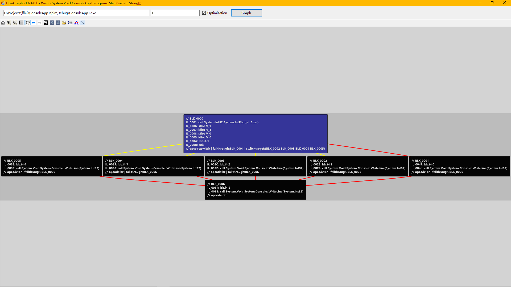The image size is (511, 287).
Task: Select the zoom window rectangle tool
Action: coord(21,23)
